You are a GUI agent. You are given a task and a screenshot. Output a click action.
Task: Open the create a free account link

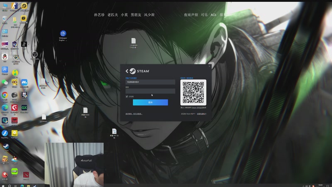click(x=202, y=114)
